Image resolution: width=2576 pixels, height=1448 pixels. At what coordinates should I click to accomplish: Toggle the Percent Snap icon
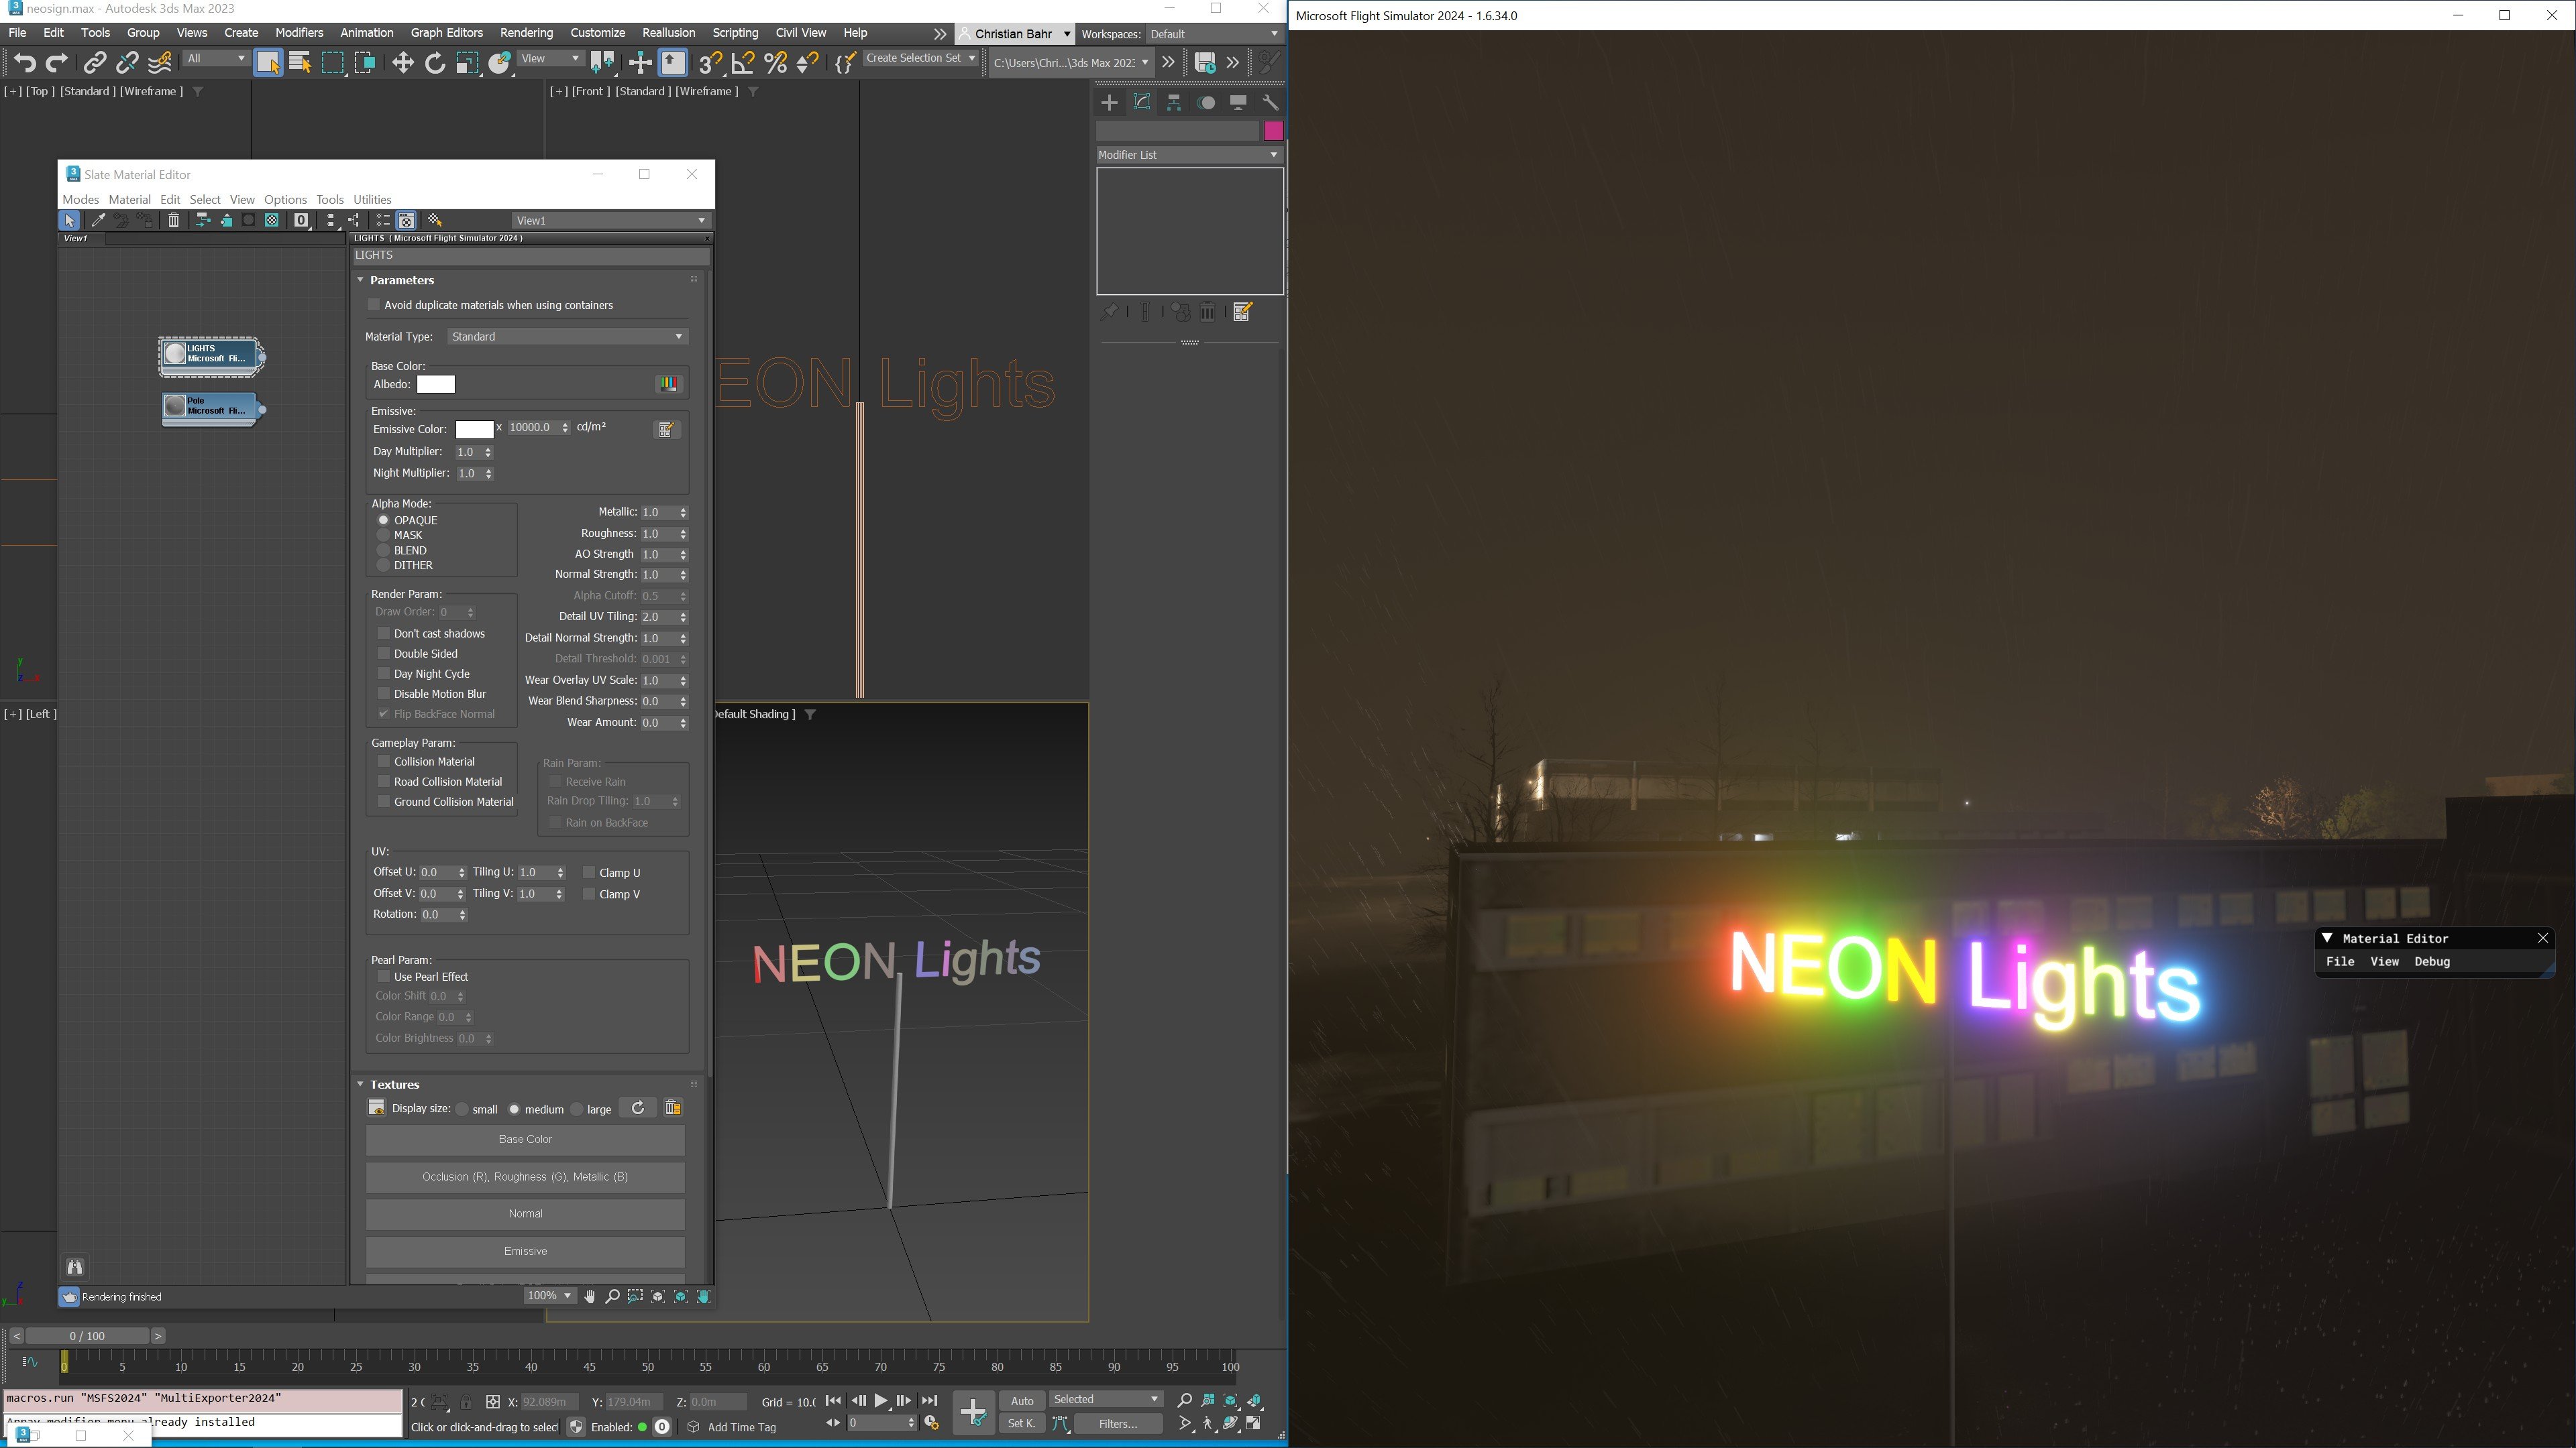(x=775, y=63)
